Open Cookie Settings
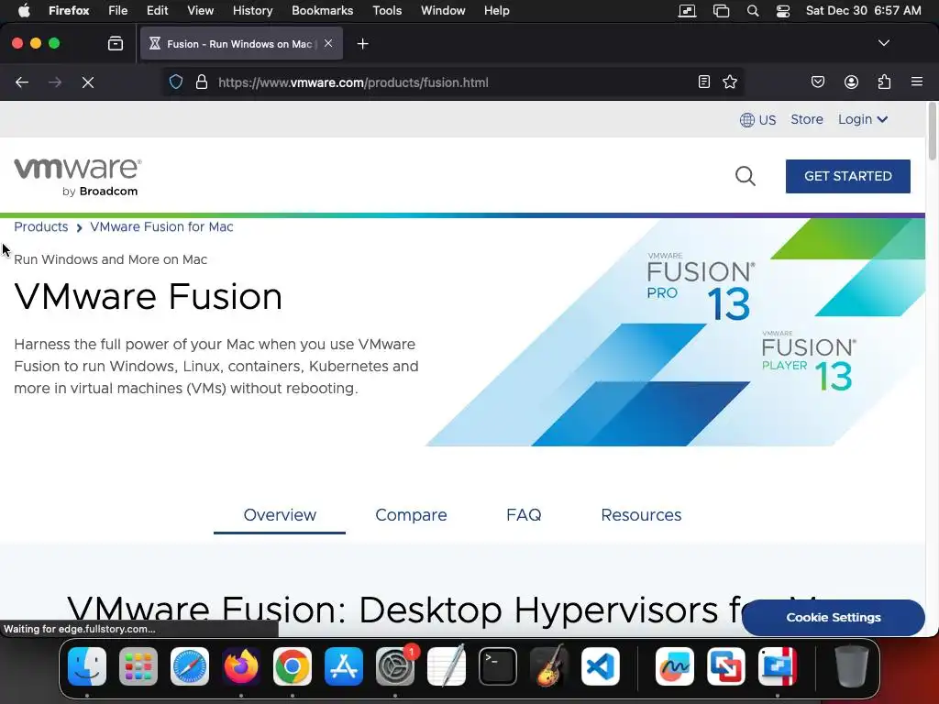 pyautogui.click(x=833, y=617)
